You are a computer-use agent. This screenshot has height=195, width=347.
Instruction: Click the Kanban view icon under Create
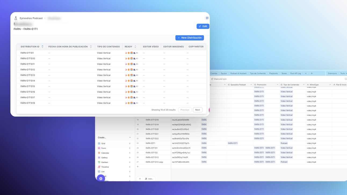click(99, 162)
